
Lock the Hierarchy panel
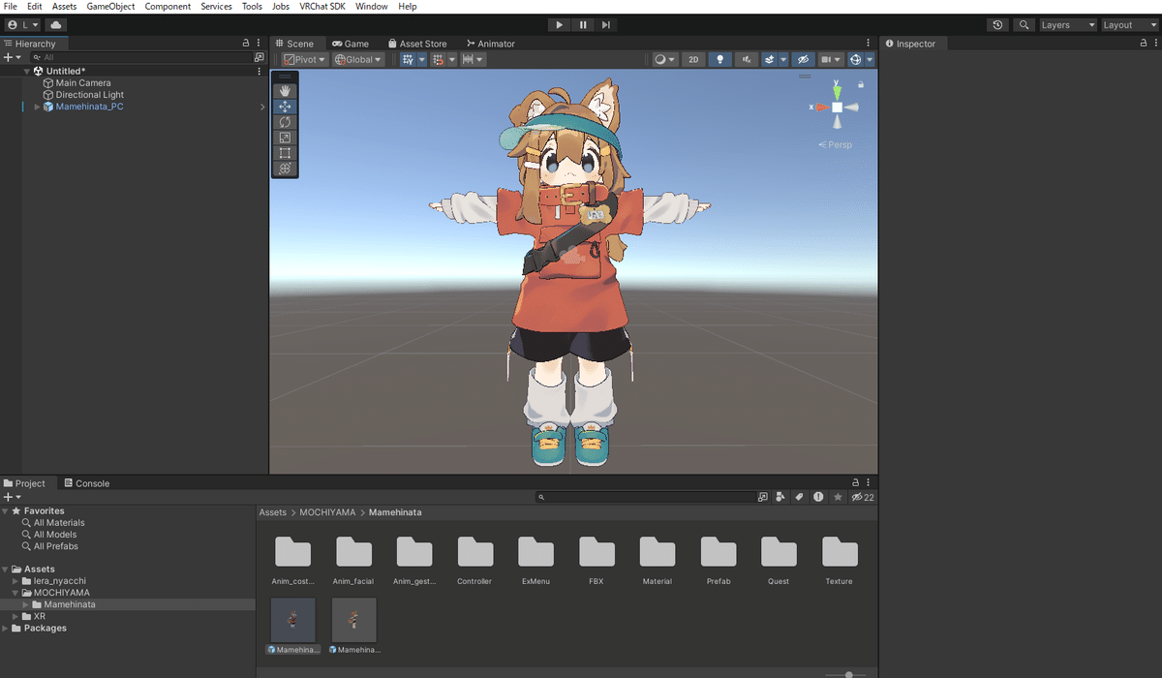click(246, 44)
